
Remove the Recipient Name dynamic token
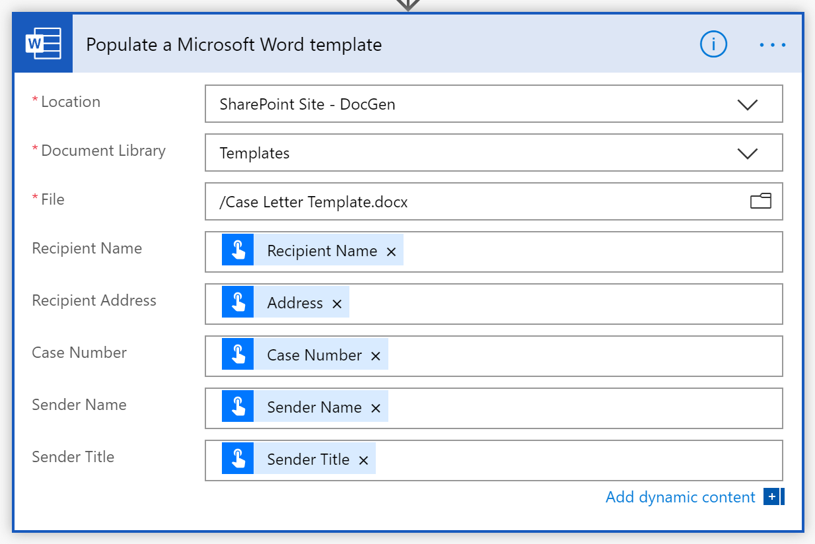[x=391, y=252]
